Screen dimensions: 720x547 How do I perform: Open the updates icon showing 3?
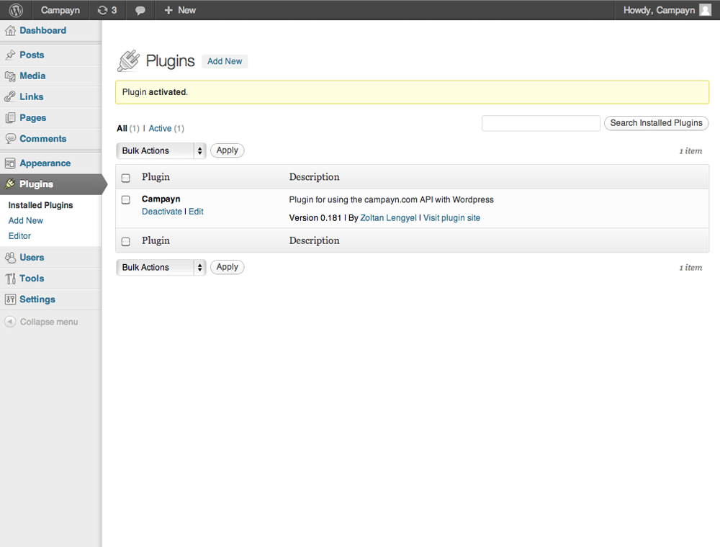click(x=102, y=10)
